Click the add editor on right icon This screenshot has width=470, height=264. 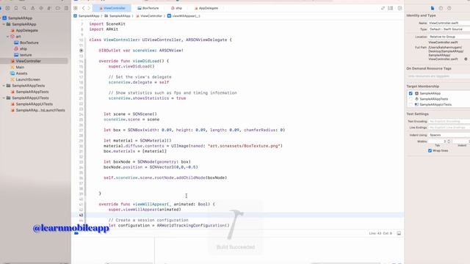[399, 8]
